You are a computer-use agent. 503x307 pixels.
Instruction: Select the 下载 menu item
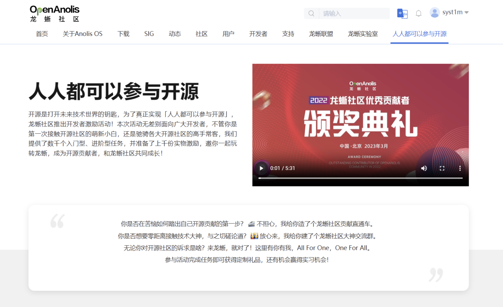(x=123, y=34)
